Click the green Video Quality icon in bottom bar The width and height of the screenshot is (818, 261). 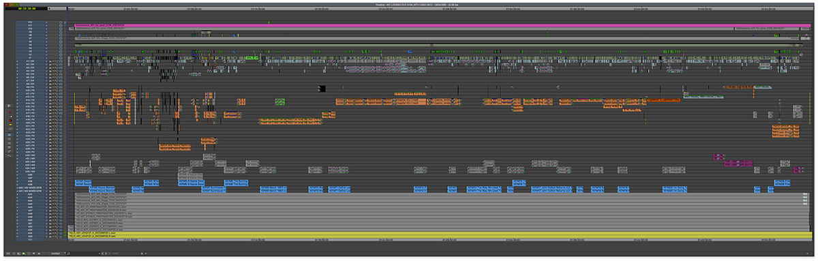pos(24,254)
